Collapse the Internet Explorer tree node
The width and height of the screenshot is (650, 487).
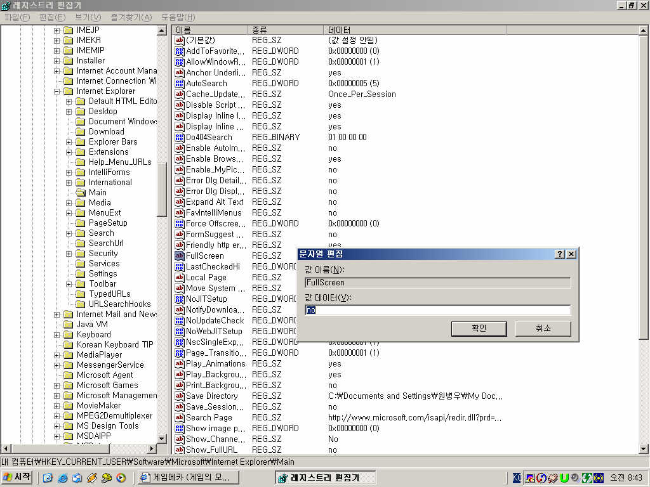(x=56, y=91)
